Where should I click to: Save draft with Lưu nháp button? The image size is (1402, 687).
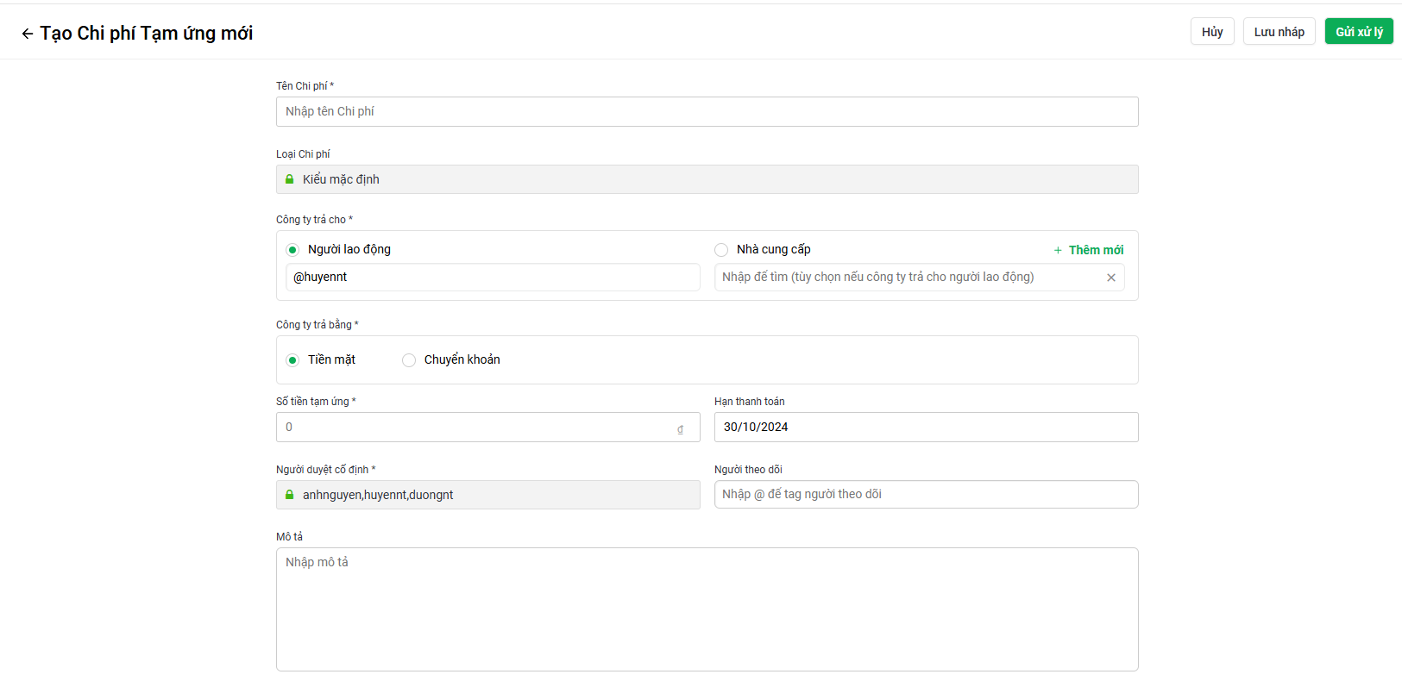pyautogui.click(x=1279, y=31)
